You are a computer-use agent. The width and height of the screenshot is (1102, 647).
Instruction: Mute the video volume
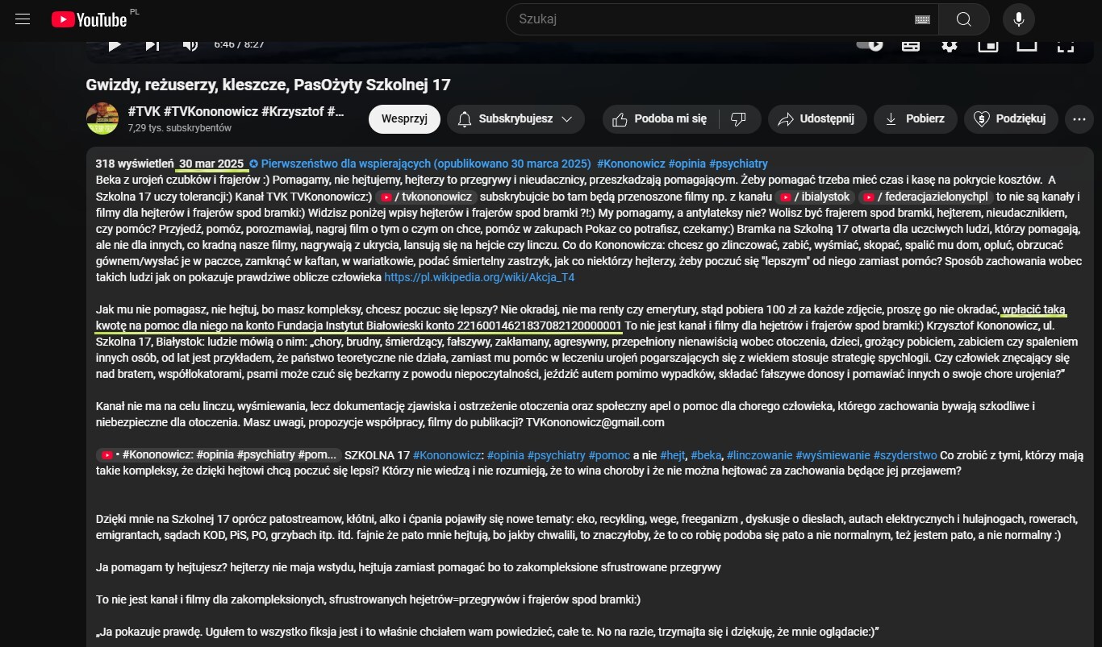tap(190, 44)
